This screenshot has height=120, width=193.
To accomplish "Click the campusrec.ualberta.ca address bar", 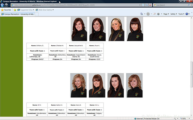I will [76, 5].
